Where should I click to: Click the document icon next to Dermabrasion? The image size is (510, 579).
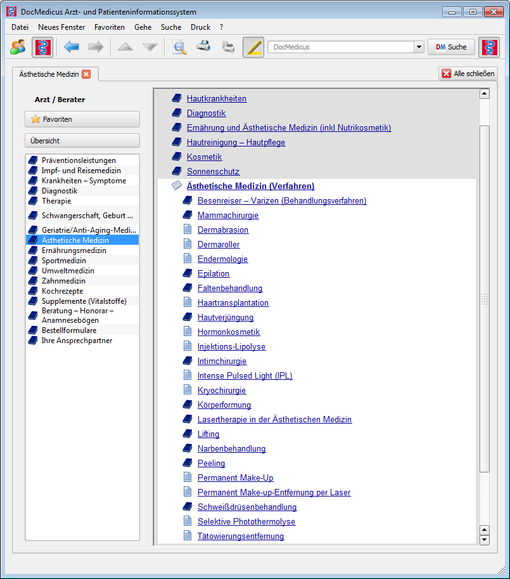click(188, 230)
